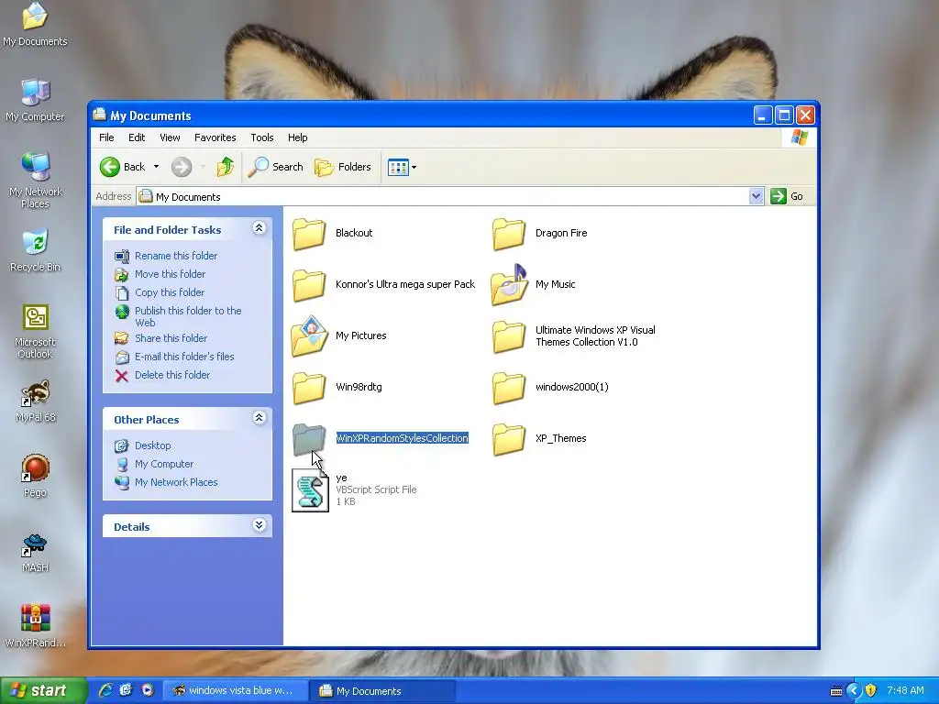This screenshot has width=939, height=704.
Task: Select the Blackout folder icon
Action: point(309,234)
